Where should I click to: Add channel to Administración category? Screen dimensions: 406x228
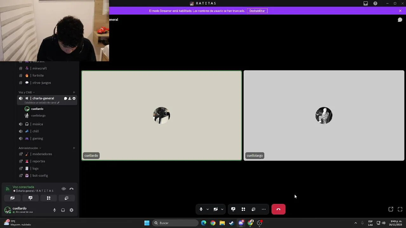[74, 148]
